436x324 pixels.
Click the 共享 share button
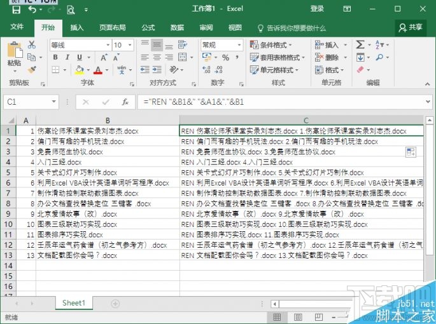click(x=411, y=27)
